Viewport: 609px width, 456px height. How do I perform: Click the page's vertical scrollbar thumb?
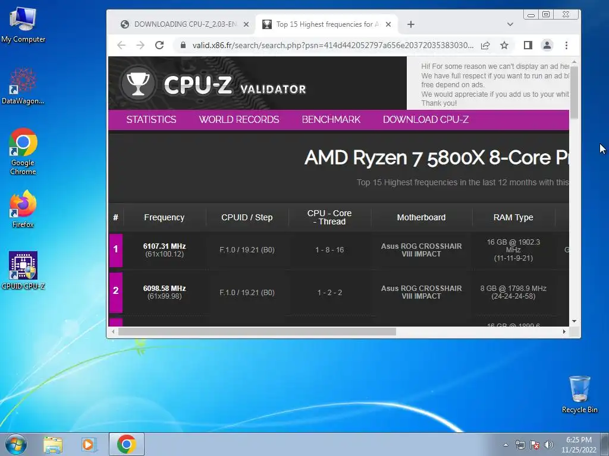574,93
